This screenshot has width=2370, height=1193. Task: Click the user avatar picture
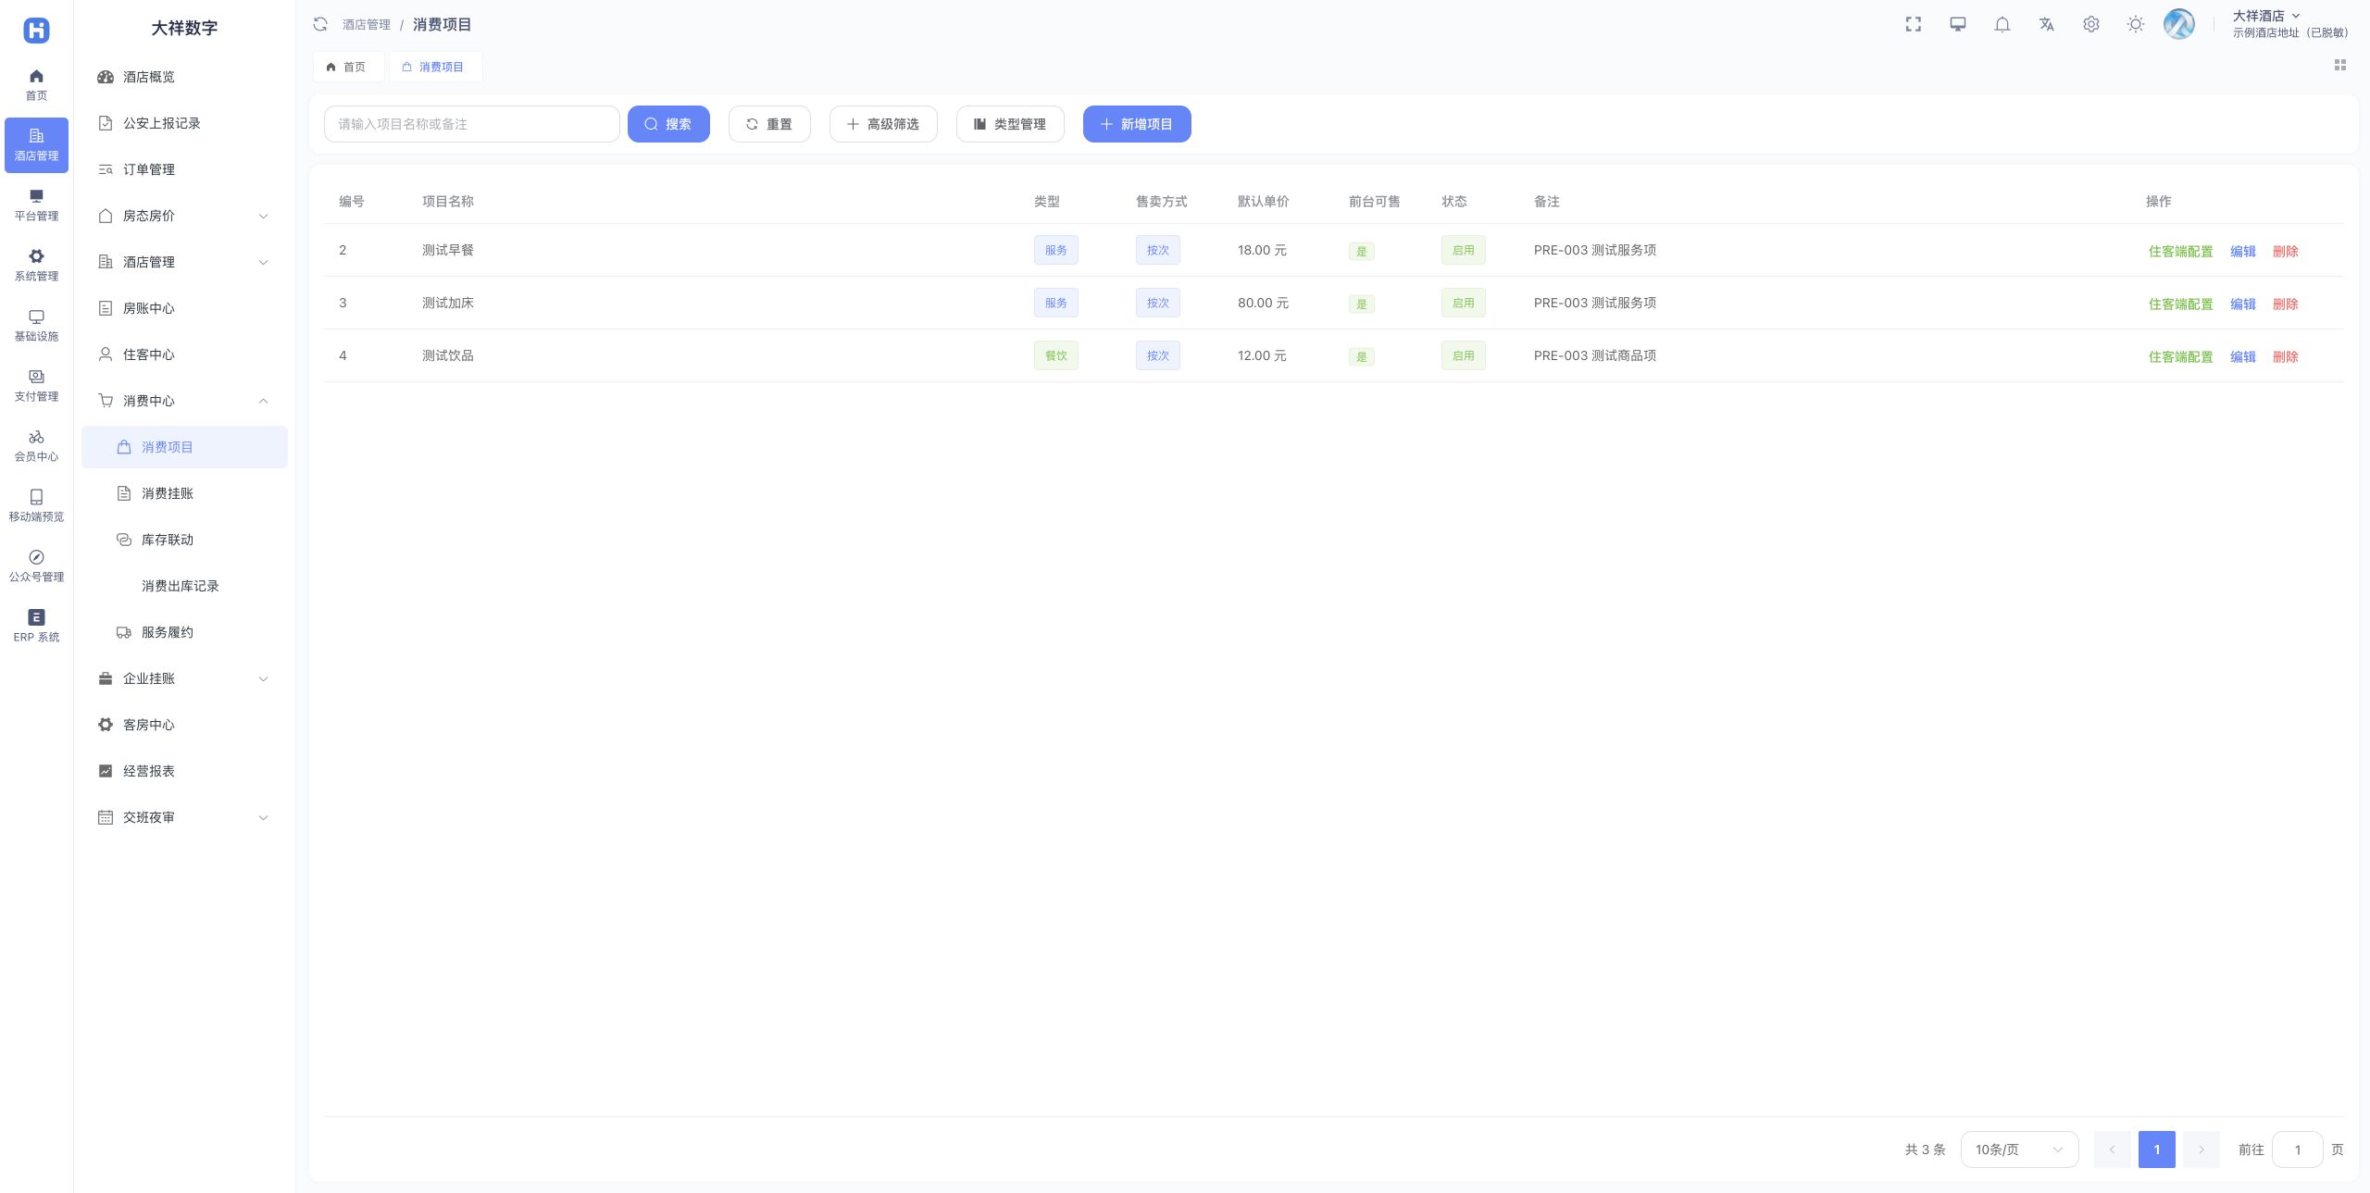pos(2178,24)
